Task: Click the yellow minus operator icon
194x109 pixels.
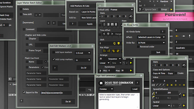Action: pyautogui.click(x=180, y=85)
